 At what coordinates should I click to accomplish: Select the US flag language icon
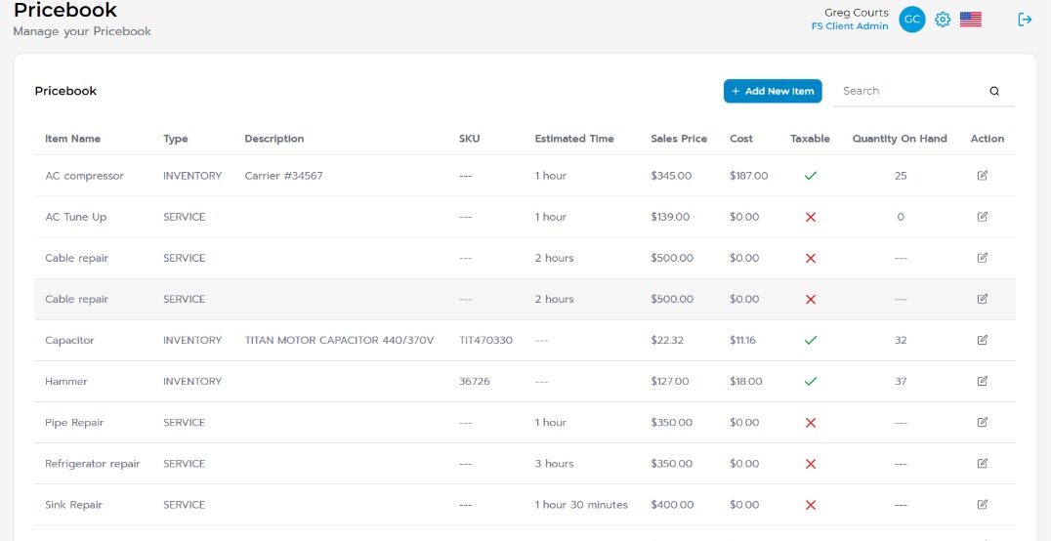[x=971, y=20]
